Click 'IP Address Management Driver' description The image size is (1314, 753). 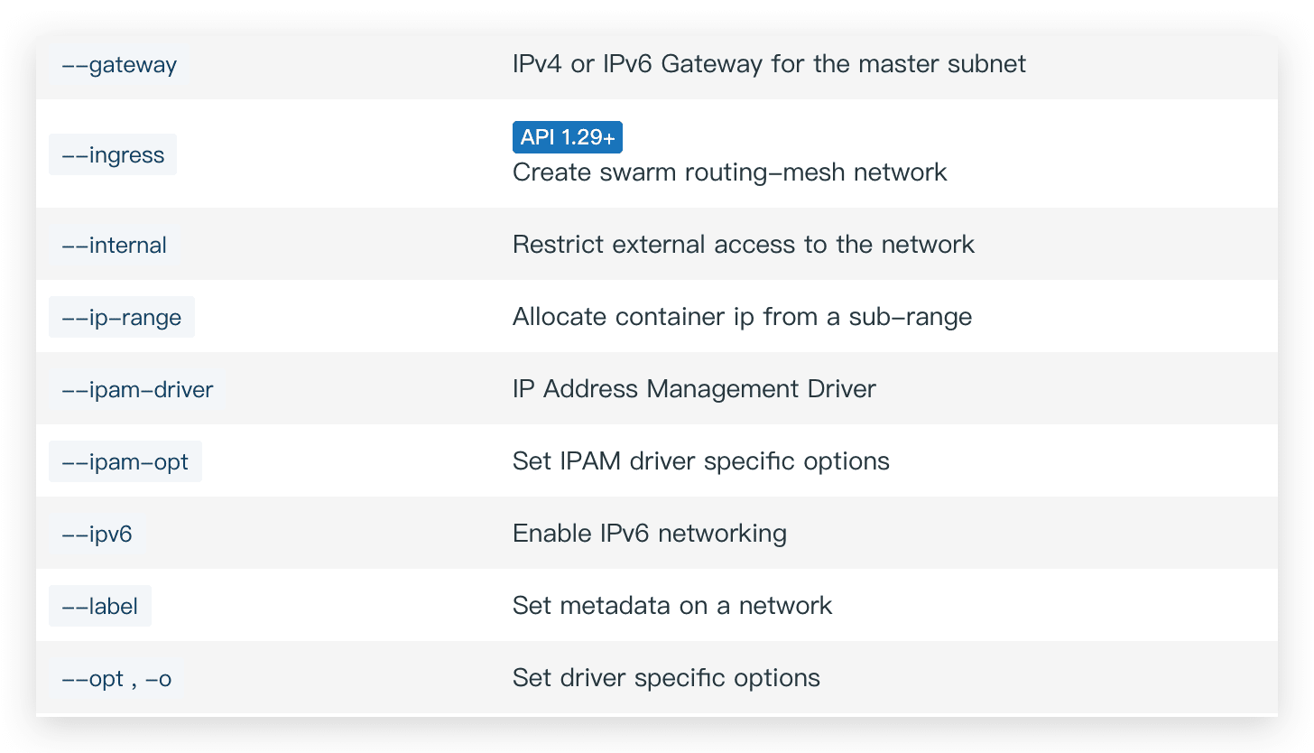pyautogui.click(x=694, y=389)
